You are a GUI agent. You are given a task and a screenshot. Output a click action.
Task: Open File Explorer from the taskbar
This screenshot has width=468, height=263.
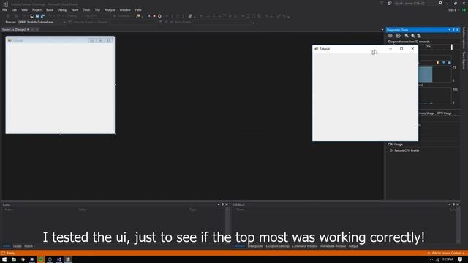pyautogui.click(x=14, y=259)
